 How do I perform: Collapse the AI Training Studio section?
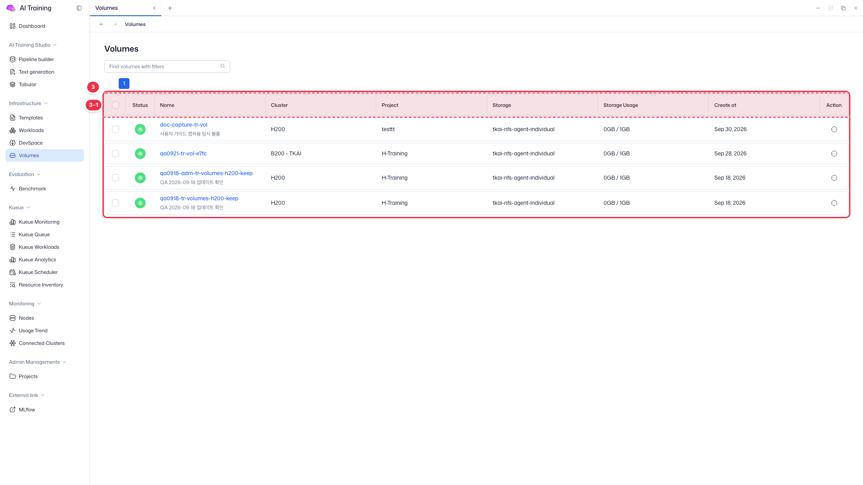point(33,45)
